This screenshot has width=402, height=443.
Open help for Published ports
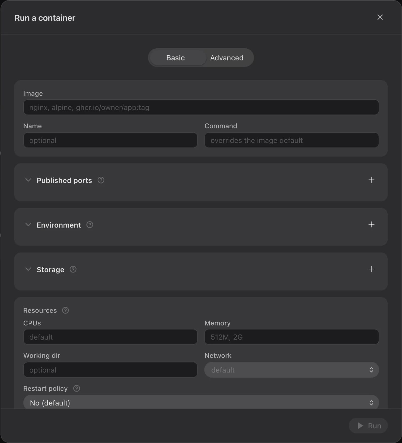[x=101, y=180]
